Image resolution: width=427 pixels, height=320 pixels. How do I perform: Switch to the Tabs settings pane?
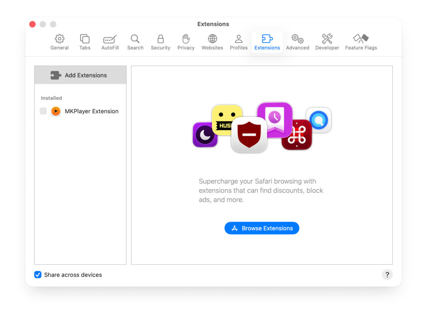coord(85,42)
